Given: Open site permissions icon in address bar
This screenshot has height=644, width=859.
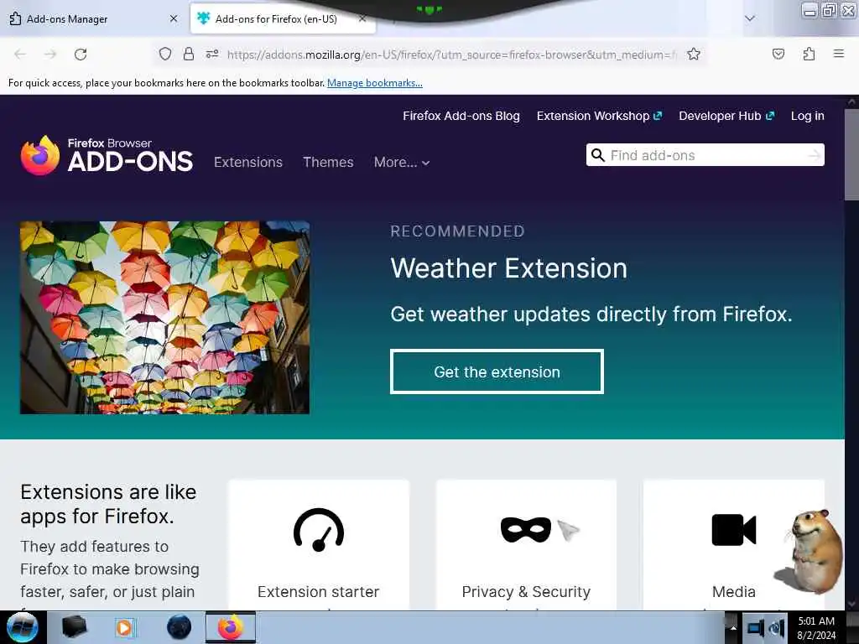Looking at the screenshot, I should 212,54.
